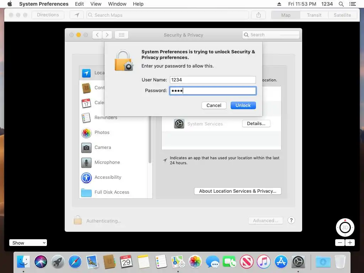The image size is (364, 273).
Task: Open System Services Details
Action: 256,123
